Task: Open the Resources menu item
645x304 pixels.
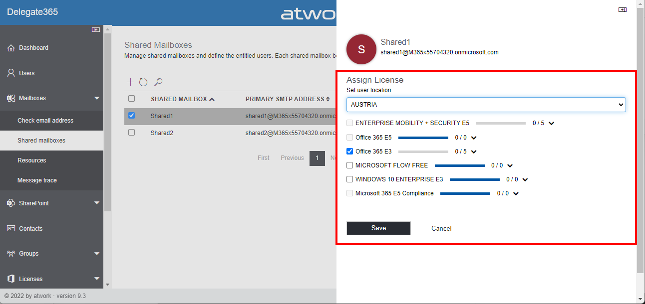Action: coord(51,160)
